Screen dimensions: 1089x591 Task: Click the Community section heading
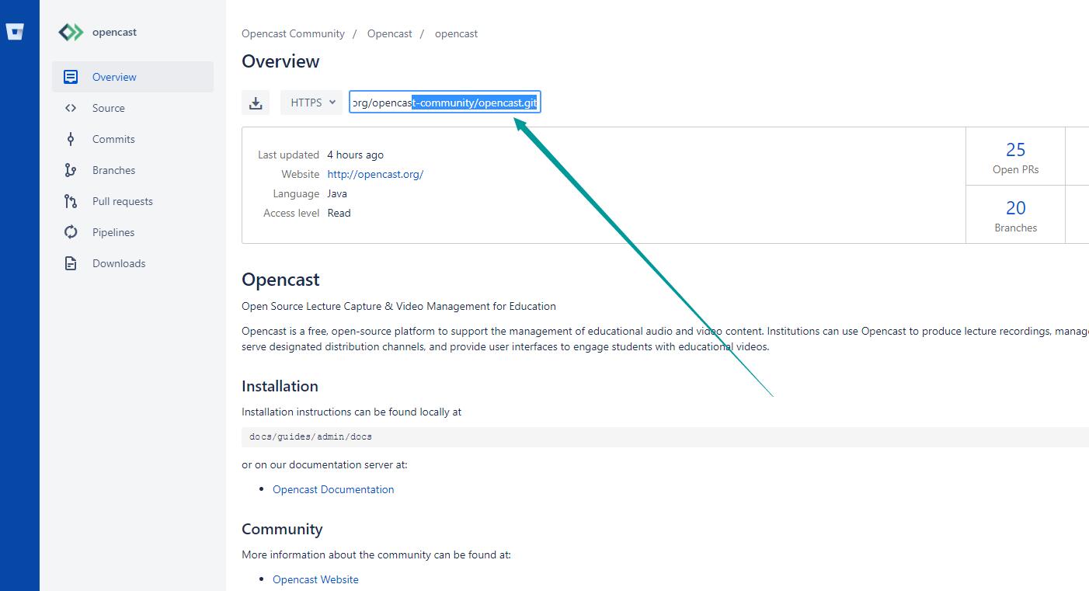coord(282,529)
